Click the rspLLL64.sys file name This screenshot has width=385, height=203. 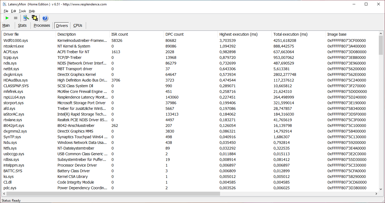[x=14, y=97]
